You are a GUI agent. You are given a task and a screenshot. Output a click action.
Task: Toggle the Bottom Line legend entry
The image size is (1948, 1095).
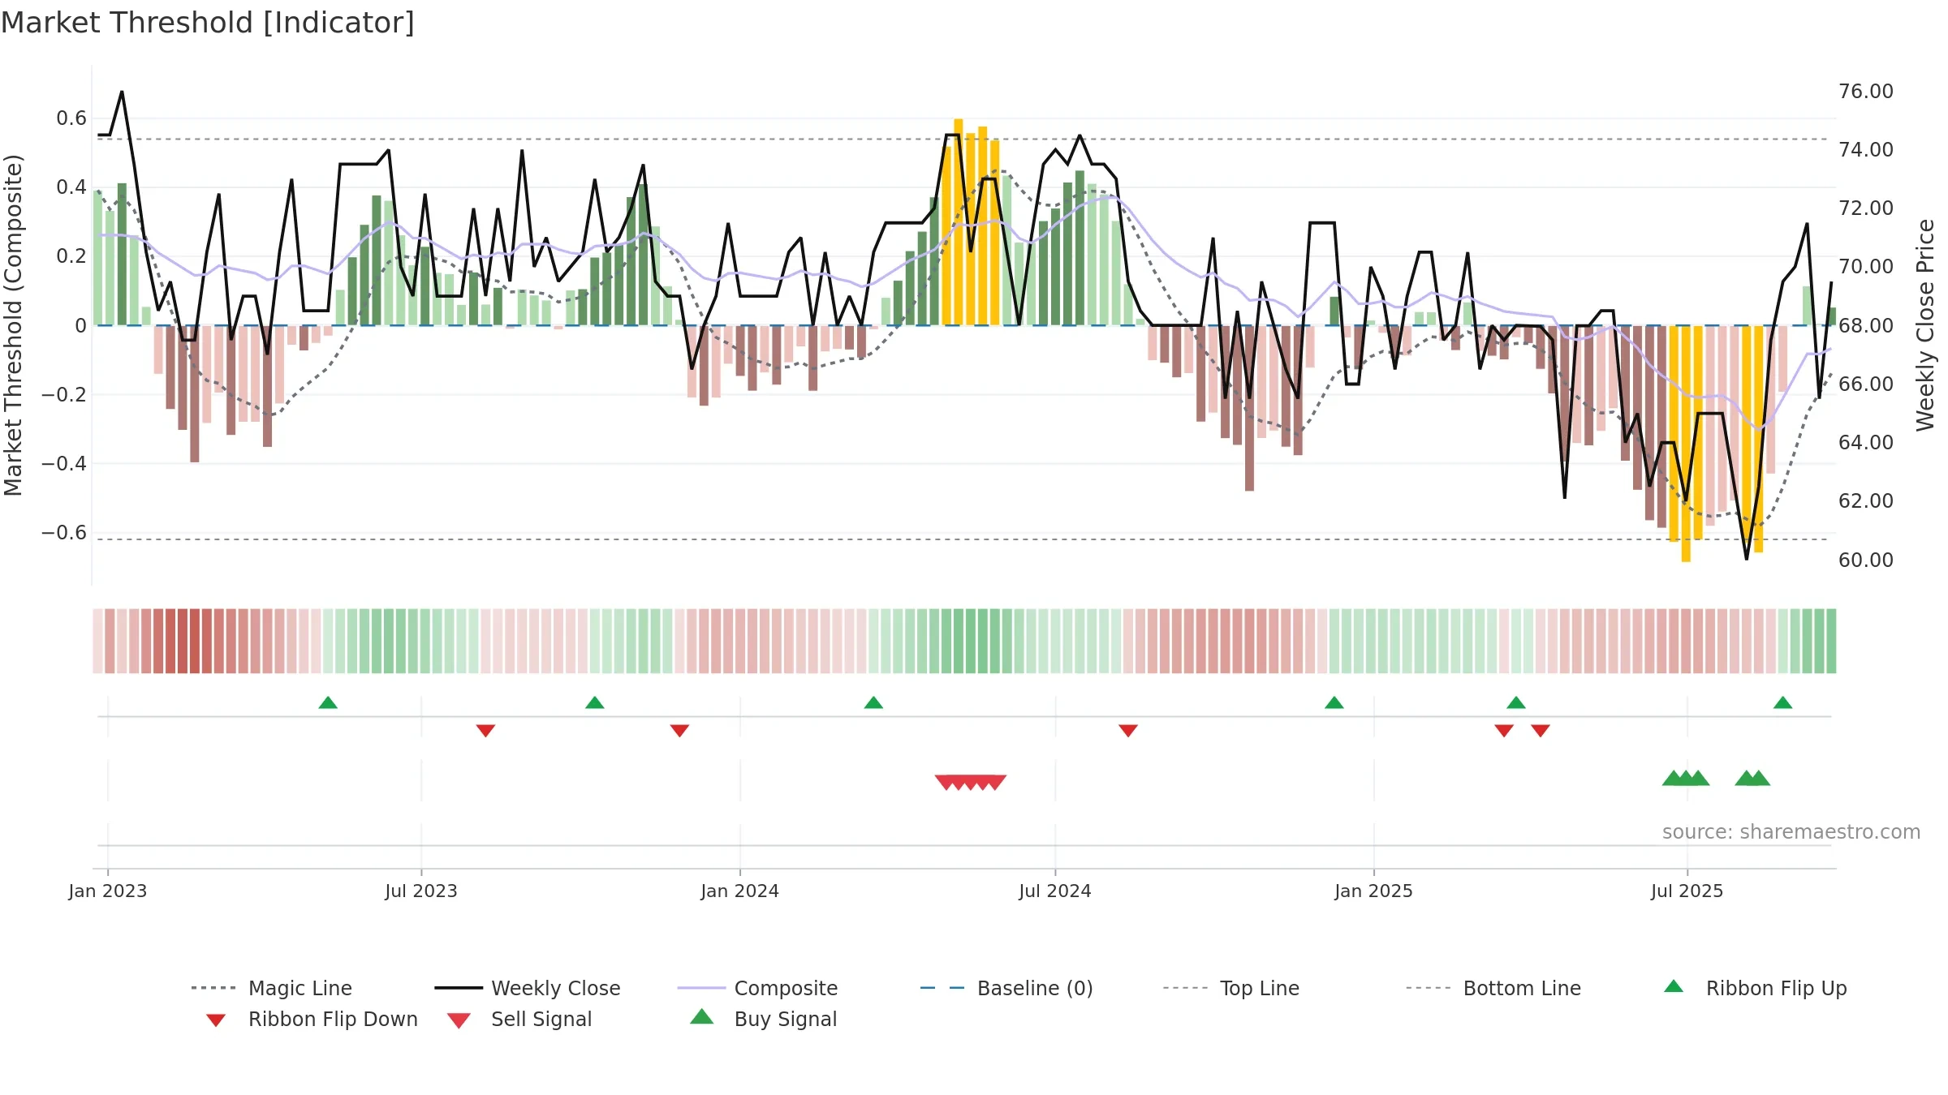point(1493,988)
